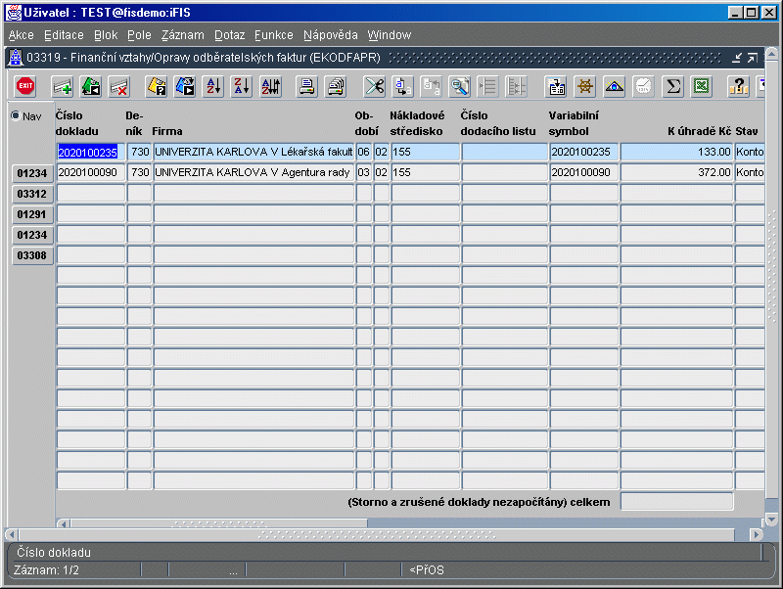Insert new record with green plus icon
The height and width of the screenshot is (589, 783).
pyautogui.click(x=64, y=86)
